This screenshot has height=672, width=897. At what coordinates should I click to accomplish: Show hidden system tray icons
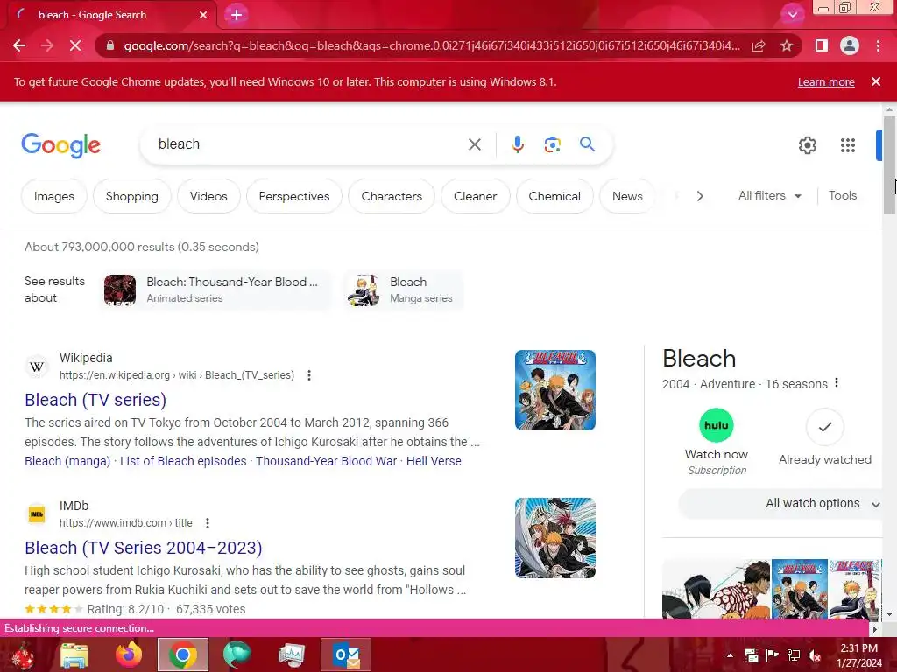coord(730,655)
